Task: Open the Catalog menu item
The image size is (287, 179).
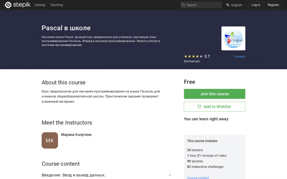Action: (40, 5)
